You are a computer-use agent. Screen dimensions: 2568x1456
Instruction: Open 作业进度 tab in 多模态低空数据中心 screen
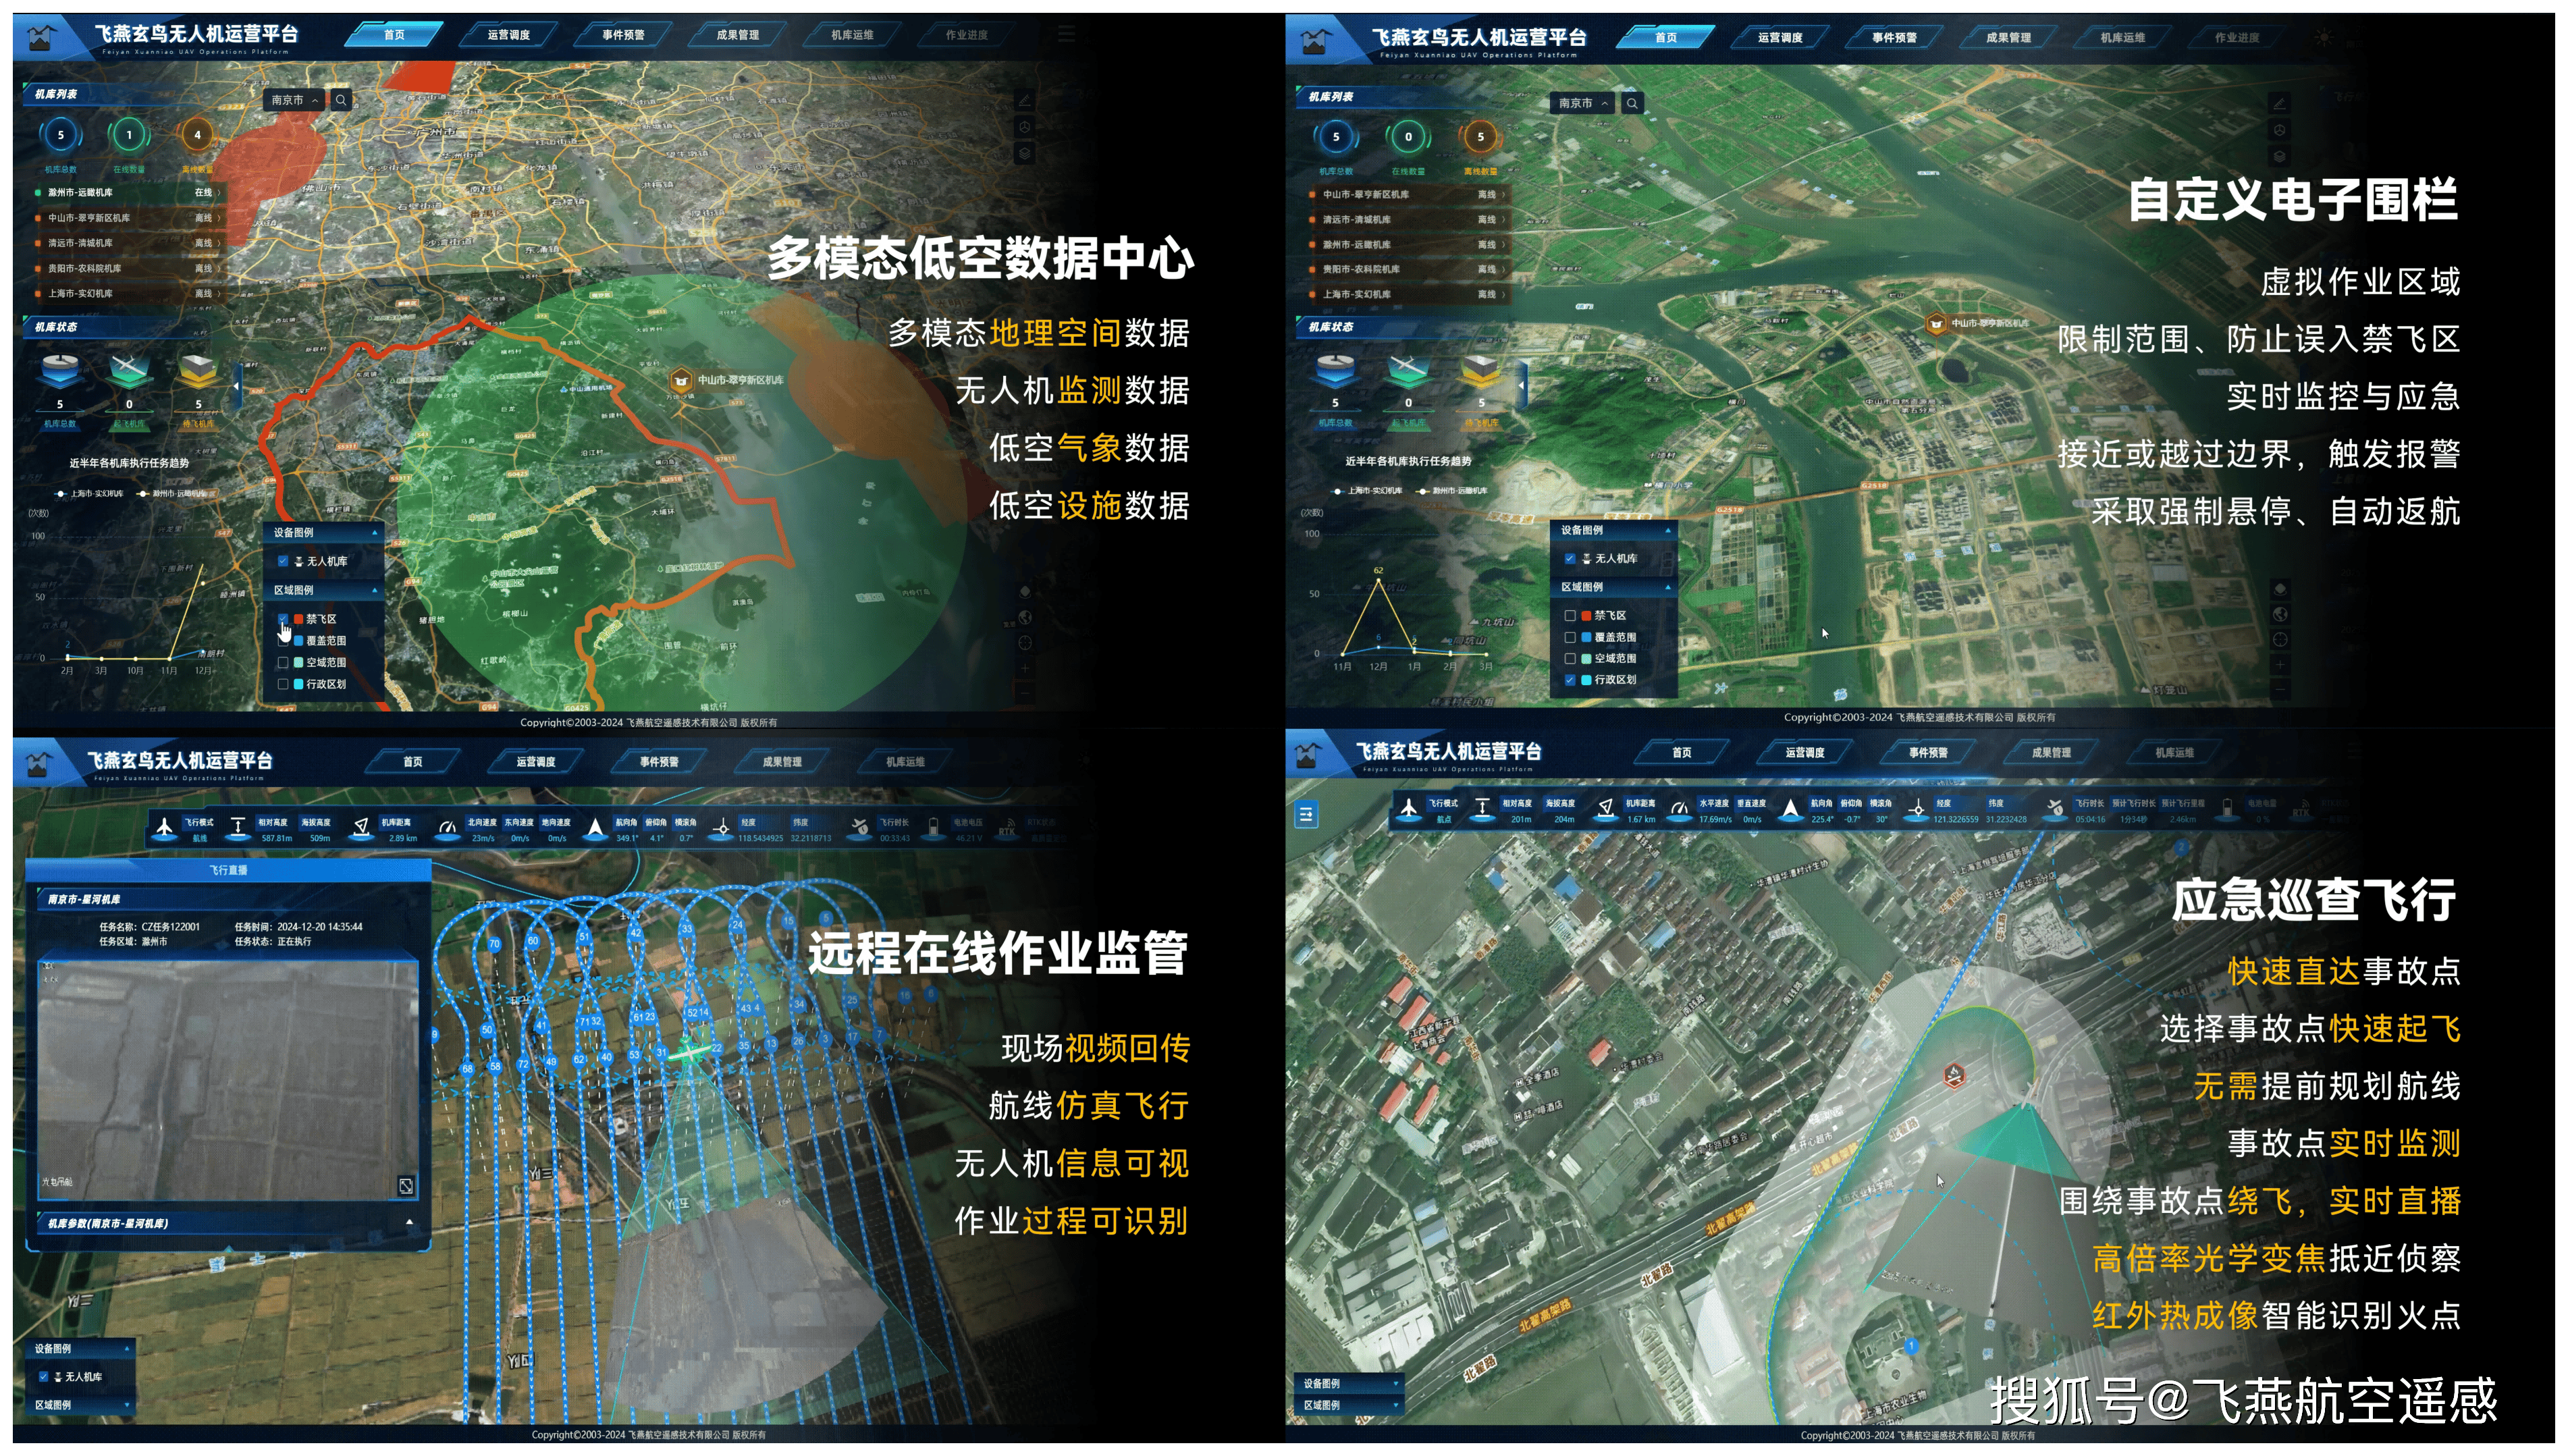coord(966,35)
